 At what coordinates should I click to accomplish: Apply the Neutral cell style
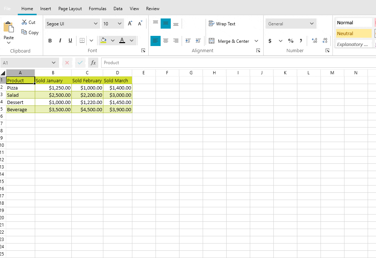click(354, 33)
